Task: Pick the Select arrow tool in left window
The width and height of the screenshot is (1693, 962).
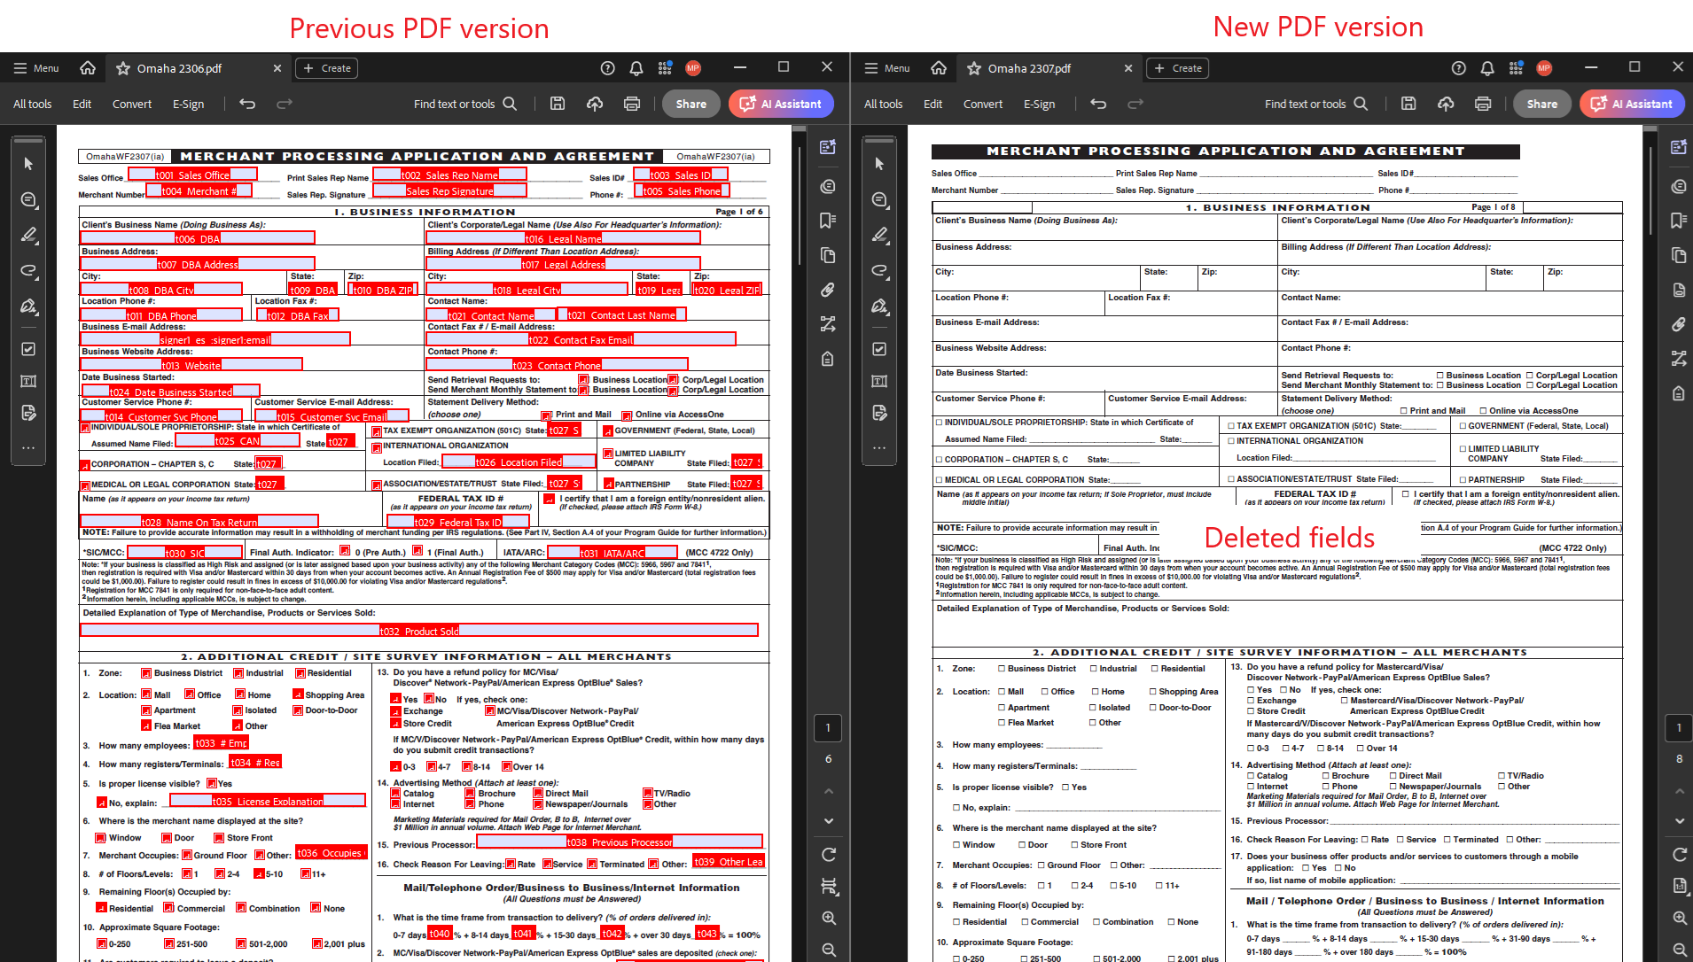Action: [x=28, y=164]
